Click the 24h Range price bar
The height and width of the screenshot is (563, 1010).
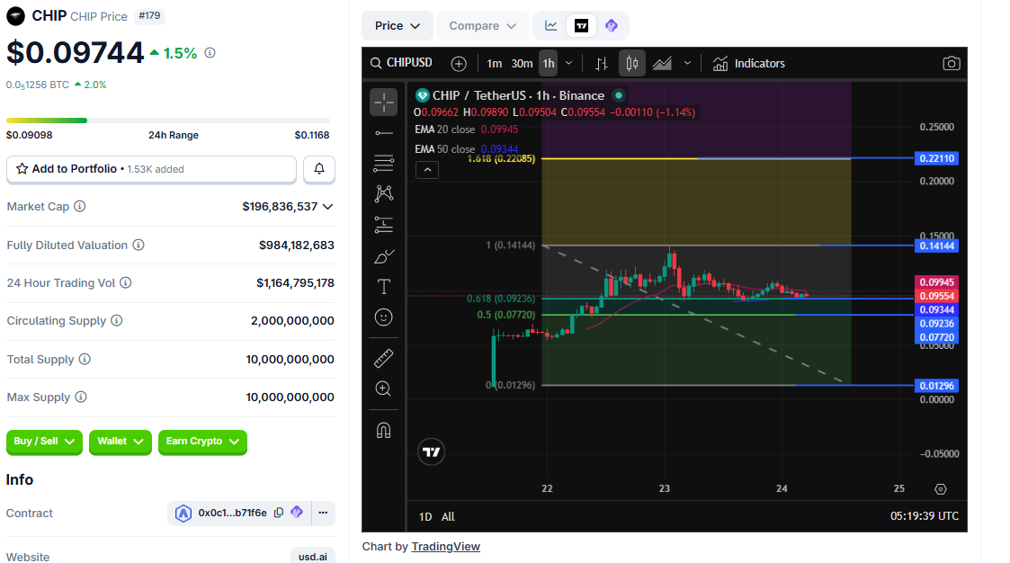click(x=169, y=119)
